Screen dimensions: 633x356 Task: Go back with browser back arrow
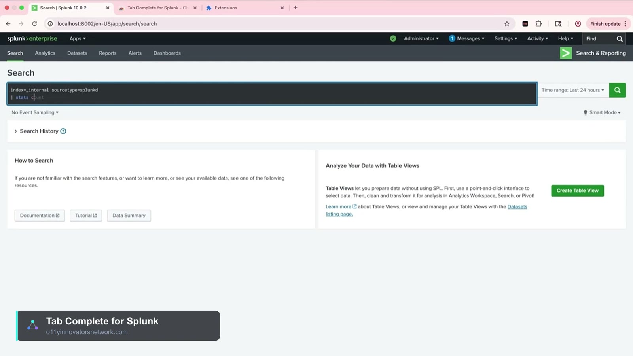(8, 24)
